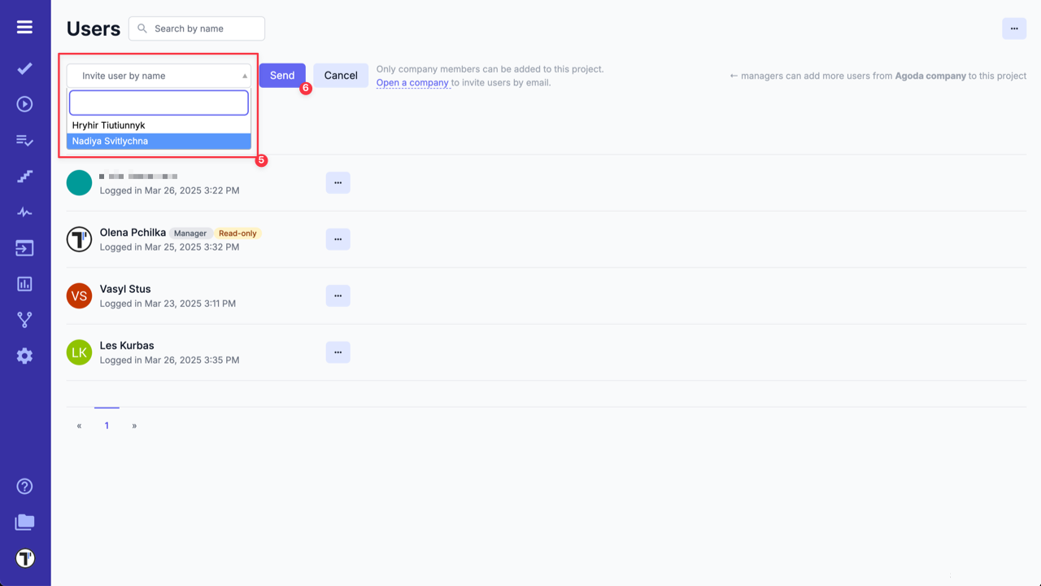
Task: Open a company via the underlined link
Action: pyautogui.click(x=412, y=82)
